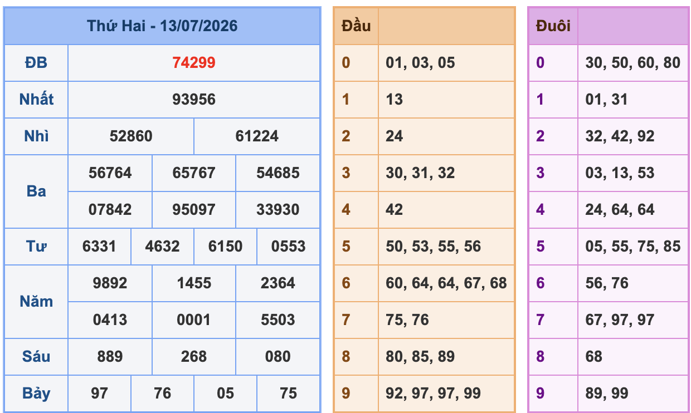Select fourth prize number 6331
This screenshot has width=691, height=413.
pyautogui.click(x=99, y=247)
